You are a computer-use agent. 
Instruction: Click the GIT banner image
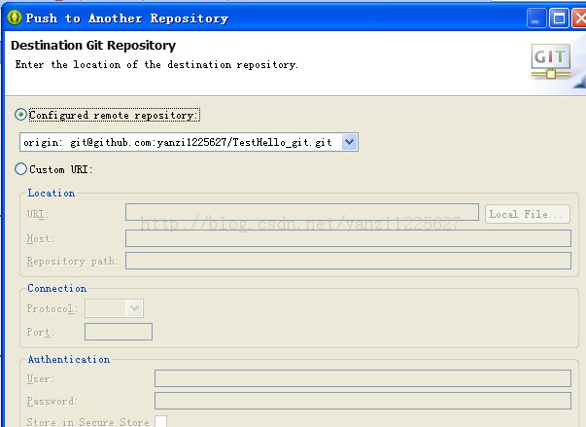pyautogui.click(x=550, y=61)
